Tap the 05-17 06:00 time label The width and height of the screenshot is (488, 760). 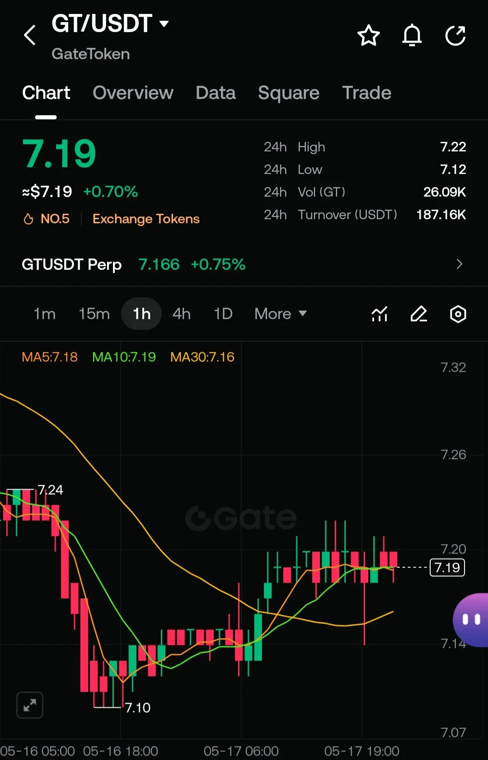point(241,751)
